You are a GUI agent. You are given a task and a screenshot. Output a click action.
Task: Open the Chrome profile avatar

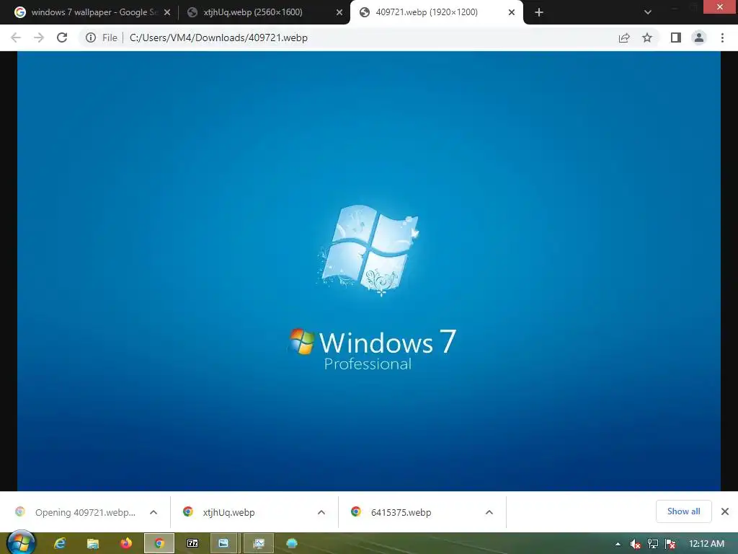click(x=699, y=38)
